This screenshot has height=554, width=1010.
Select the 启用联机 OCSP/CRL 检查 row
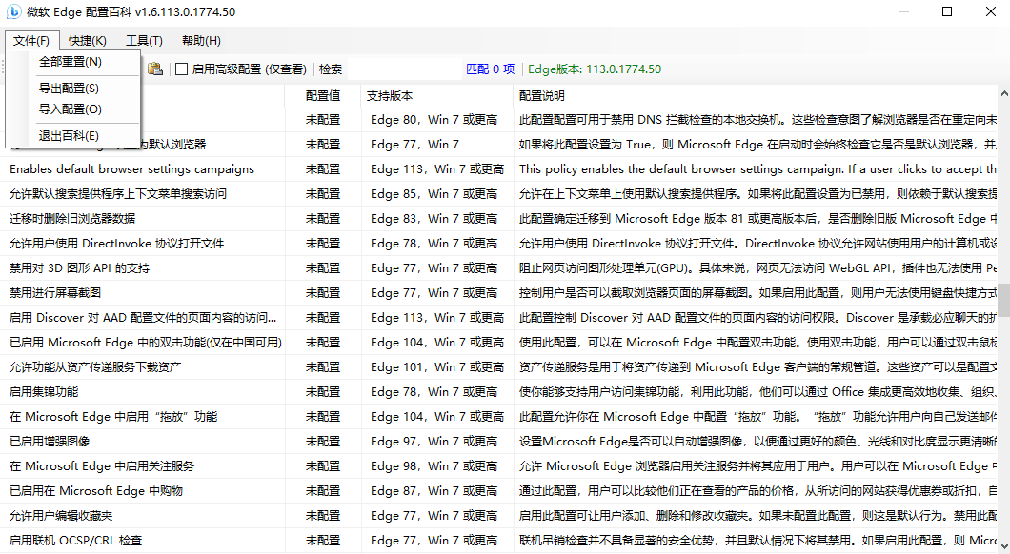[x=499, y=541]
